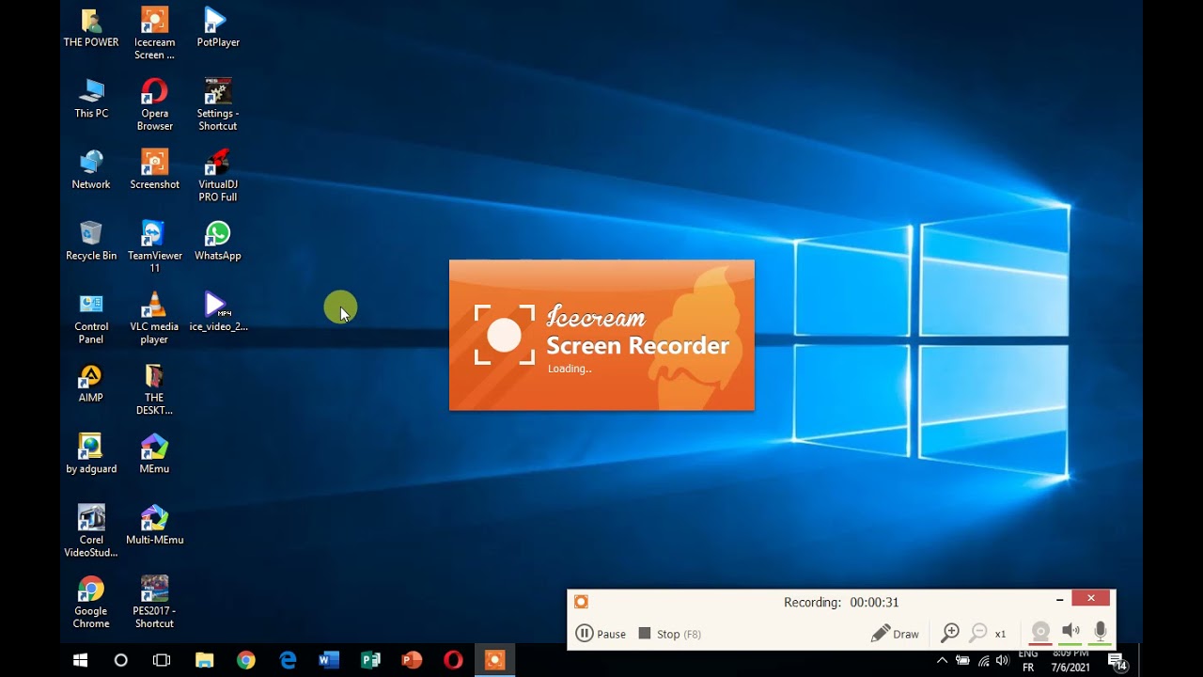The height and width of the screenshot is (677, 1203).
Task: Select the PES2017 - Shortcut desktop icon
Action: click(x=154, y=604)
